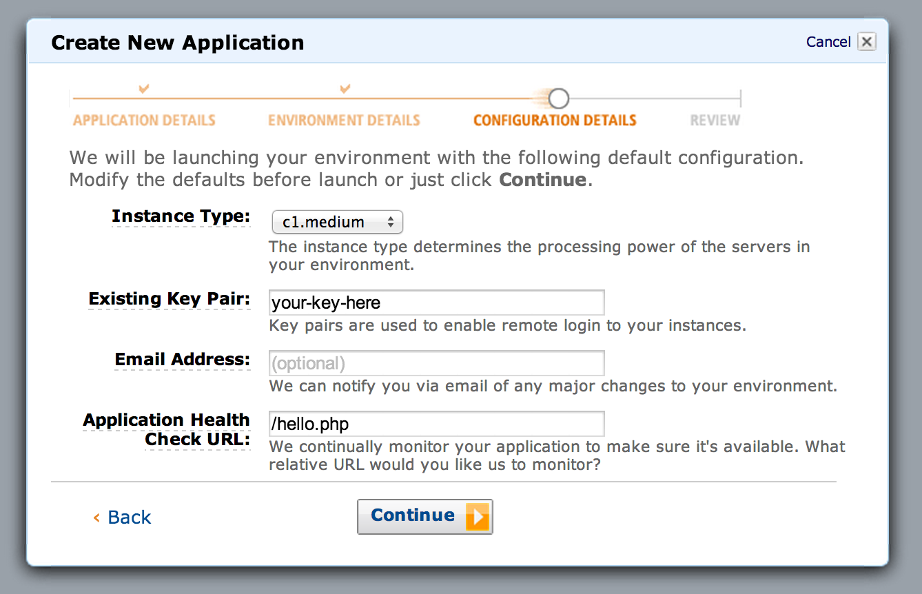922x594 pixels.
Task: Click the Application Health Check URL field
Action: point(437,424)
